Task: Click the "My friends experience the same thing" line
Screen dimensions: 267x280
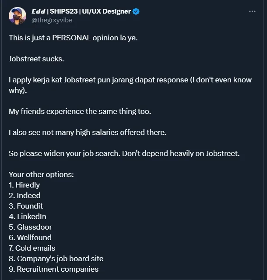Action: (80, 111)
